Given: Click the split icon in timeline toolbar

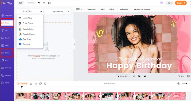Looking at the screenshot, I should [x=36, y=84].
